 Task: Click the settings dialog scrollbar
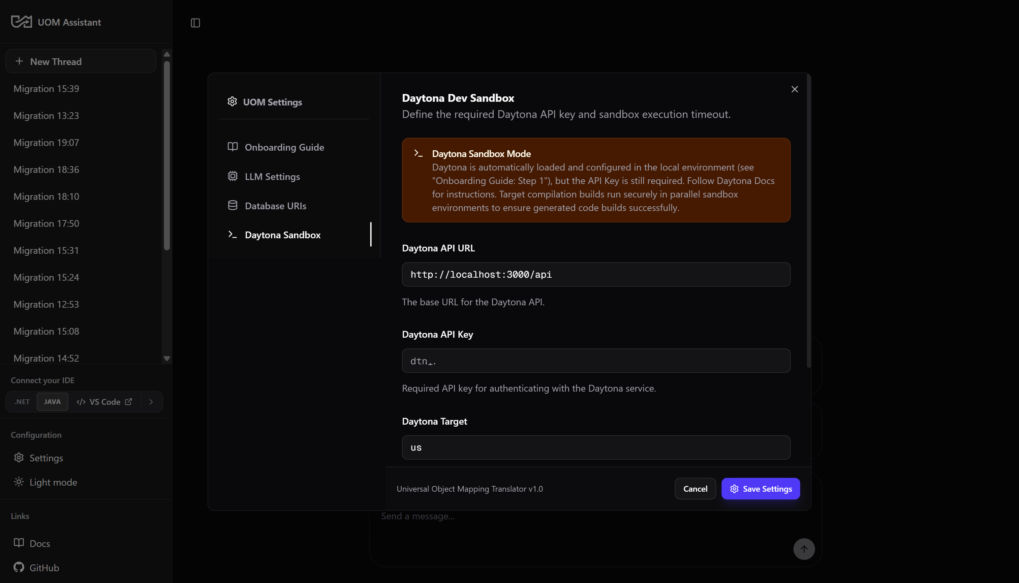pyautogui.click(x=809, y=220)
